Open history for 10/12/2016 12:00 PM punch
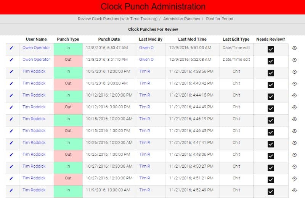This screenshot has width=305, height=198. tap(294, 95)
